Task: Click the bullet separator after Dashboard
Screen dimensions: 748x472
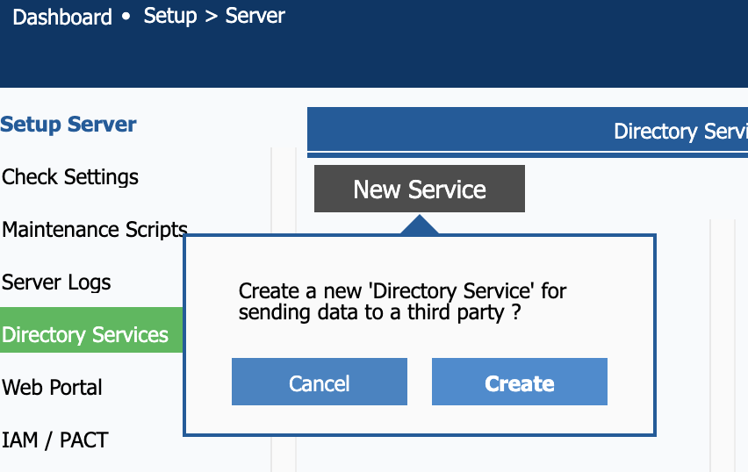Action: click(x=127, y=17)
